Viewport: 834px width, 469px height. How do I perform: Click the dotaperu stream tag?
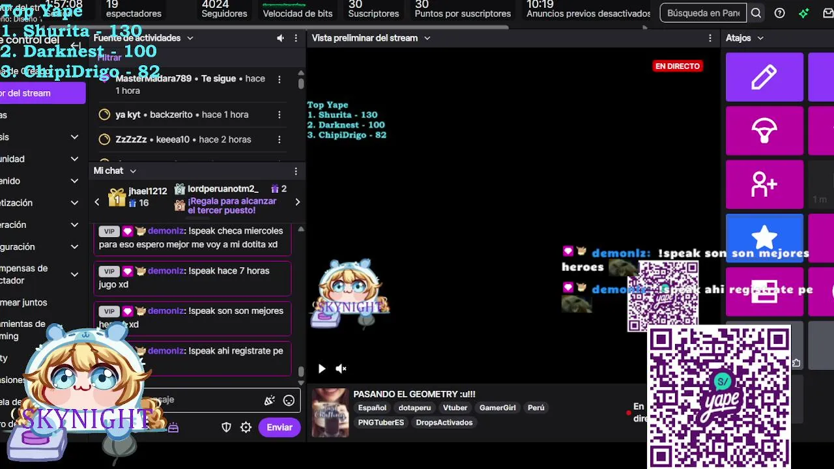[414, 408]
